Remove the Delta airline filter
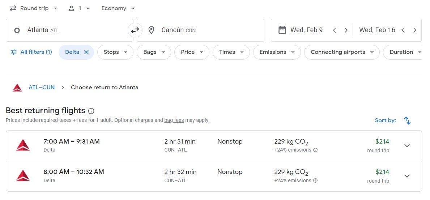 pos(86,52)
